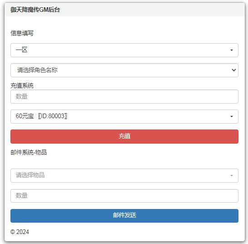Image resolution: width=248 pixels, height=244 pixels.
Task: Open the 请选择角色名称 role dropdown
Action: tap(124, 70)
